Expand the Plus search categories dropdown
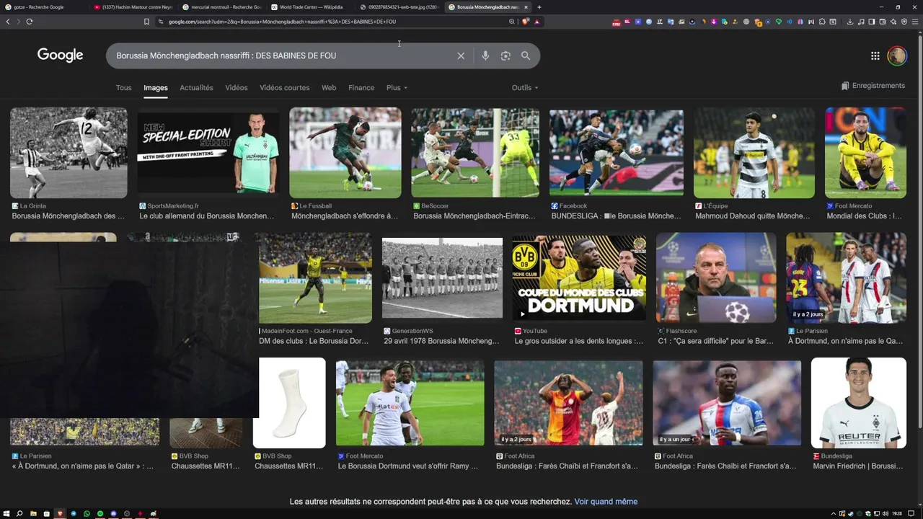Image resolution: width=923 pixels, height=519 pixels. click(397, 88)
